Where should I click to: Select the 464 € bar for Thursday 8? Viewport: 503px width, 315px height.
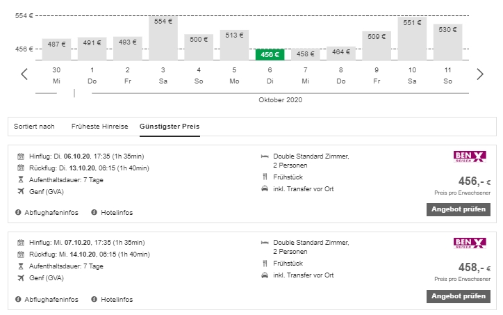pos(341,54)
